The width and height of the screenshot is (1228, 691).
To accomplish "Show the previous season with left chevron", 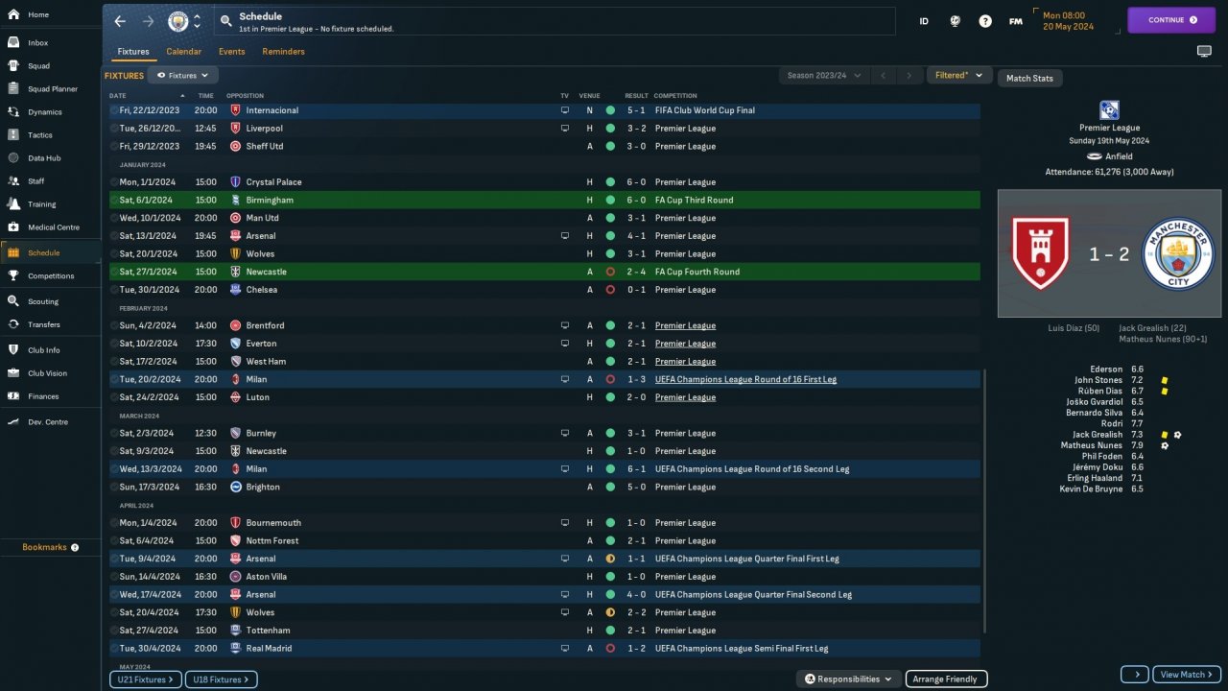I will click(x=884, y=75).
